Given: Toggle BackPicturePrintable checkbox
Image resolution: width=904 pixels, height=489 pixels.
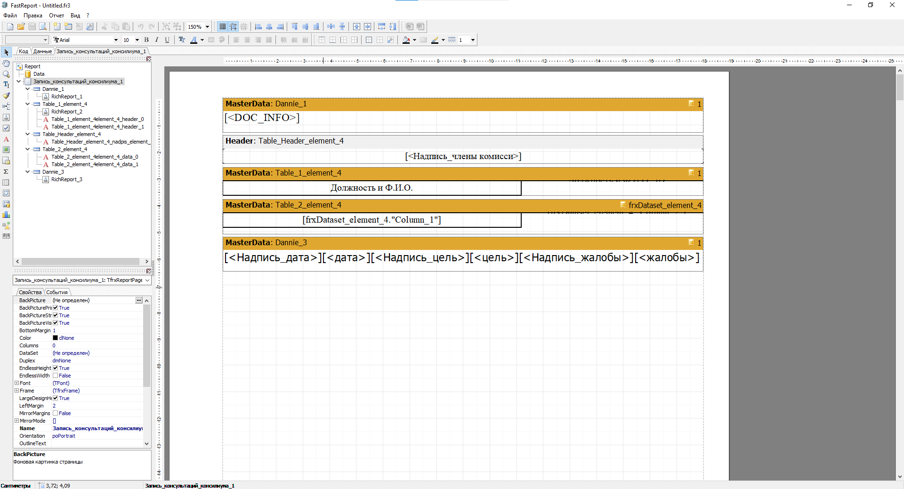Looking at the screenshot, I should (55, 308).
